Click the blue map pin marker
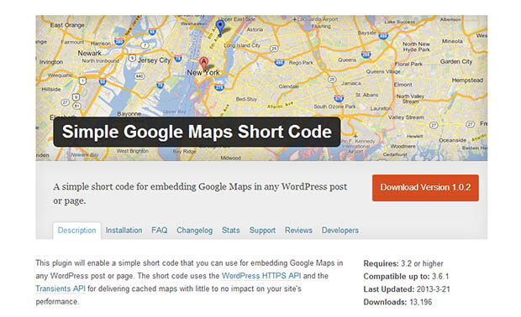The image size is (521, 317). click(220, 28)
